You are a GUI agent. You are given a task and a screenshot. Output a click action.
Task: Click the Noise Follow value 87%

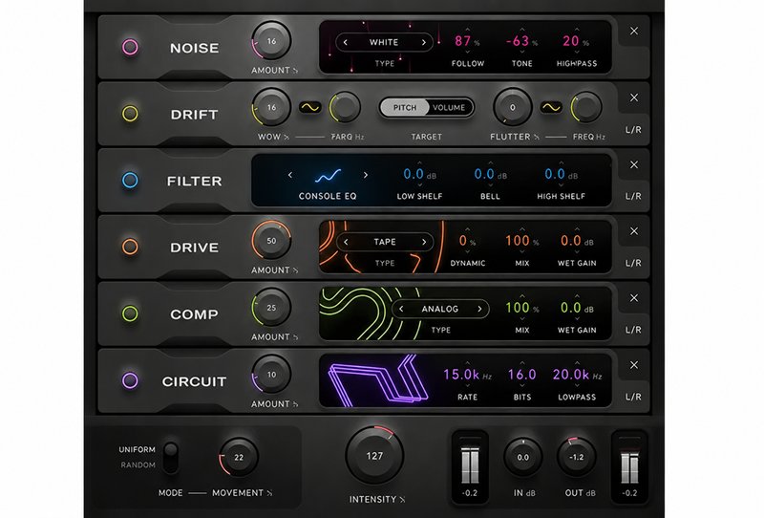pyautogui.click(x=467, y=41)
